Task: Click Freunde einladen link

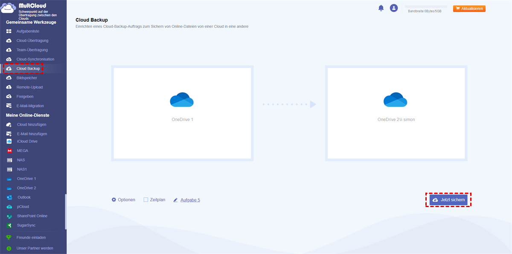Action: (x=31, y=237)
